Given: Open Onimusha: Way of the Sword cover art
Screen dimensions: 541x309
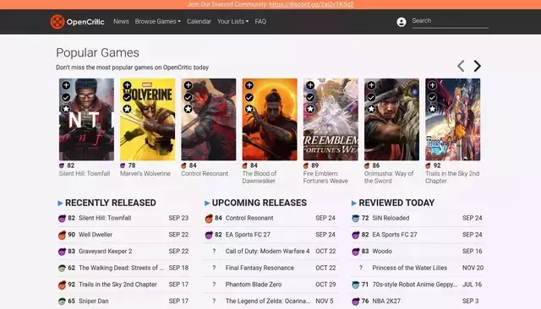Looking at the screenshot, I should click(x=391, y=119).
